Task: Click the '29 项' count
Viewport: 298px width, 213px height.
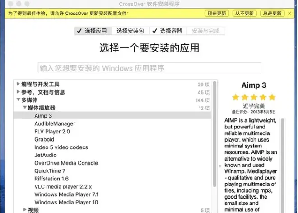Action: (x=204, y=85)
